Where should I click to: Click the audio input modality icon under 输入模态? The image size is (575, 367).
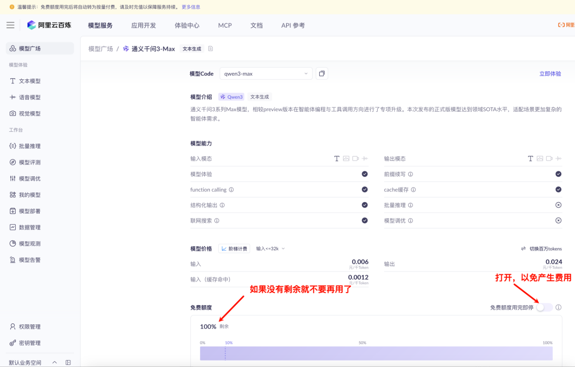[x=365, y=159]
